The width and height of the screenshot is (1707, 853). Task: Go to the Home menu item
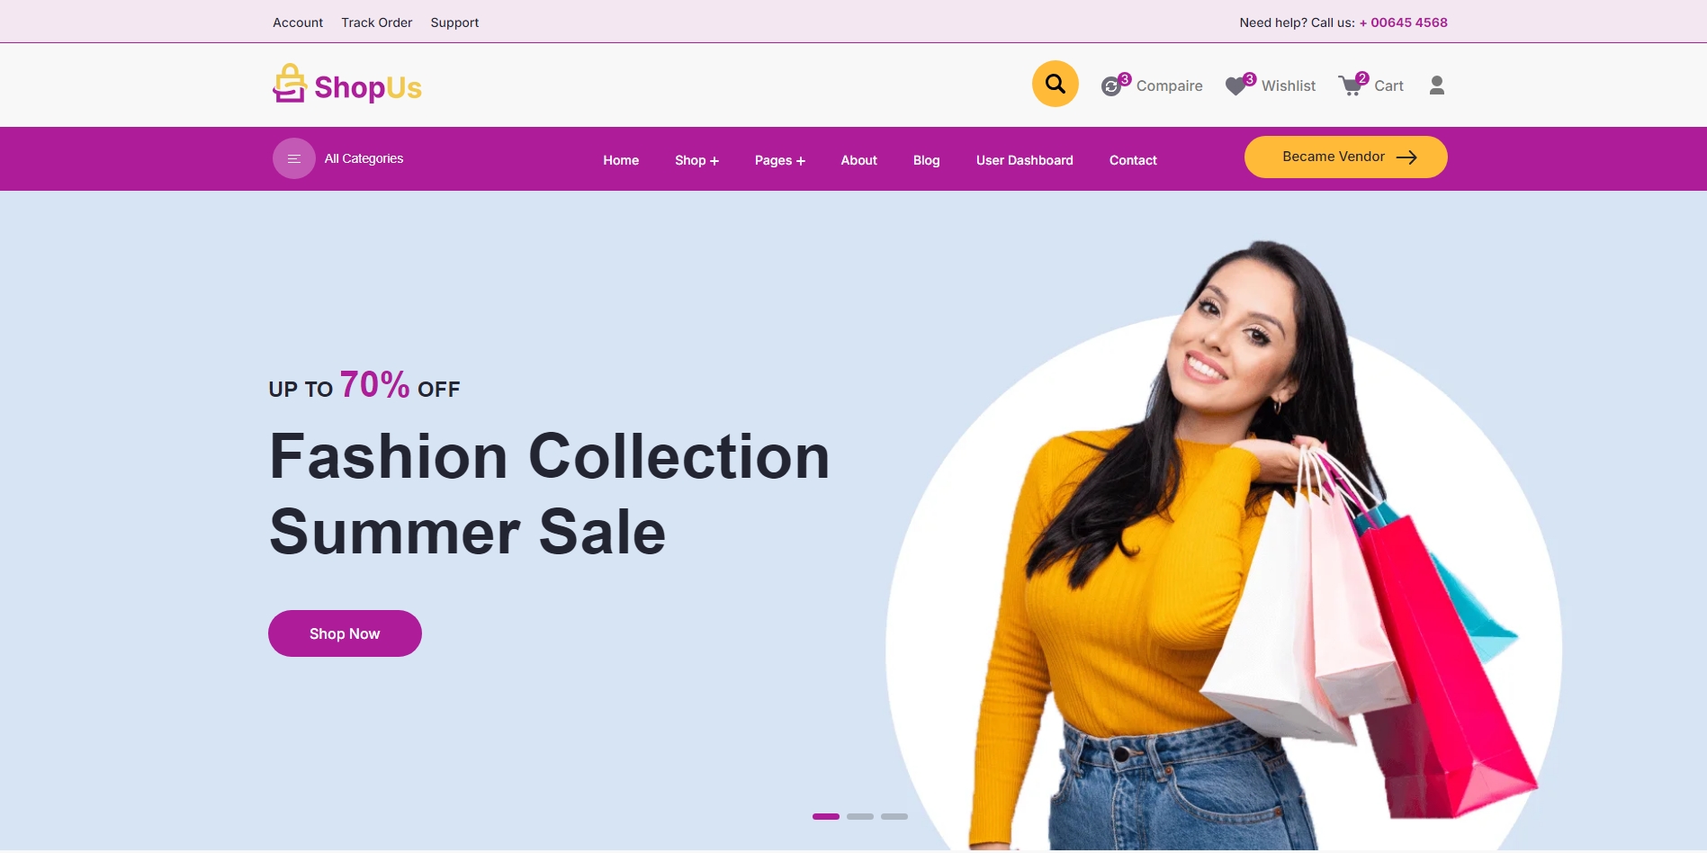coord(621,160)
